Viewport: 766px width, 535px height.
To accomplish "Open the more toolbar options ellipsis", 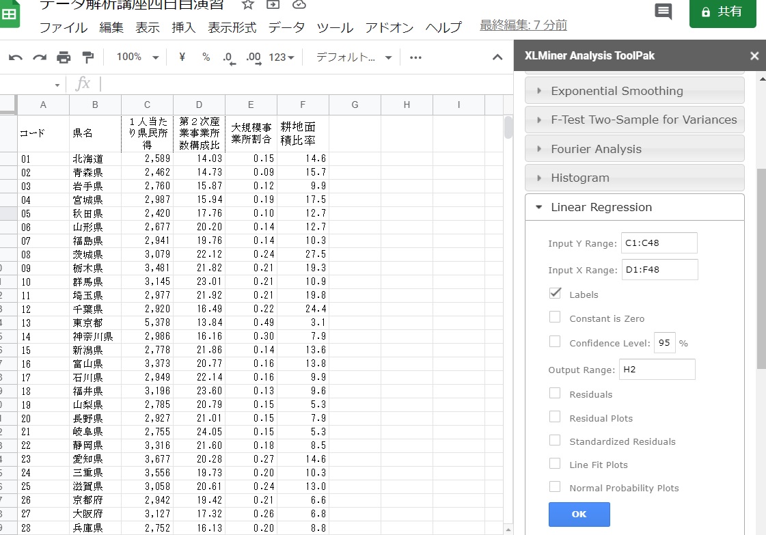I will 415,57.
